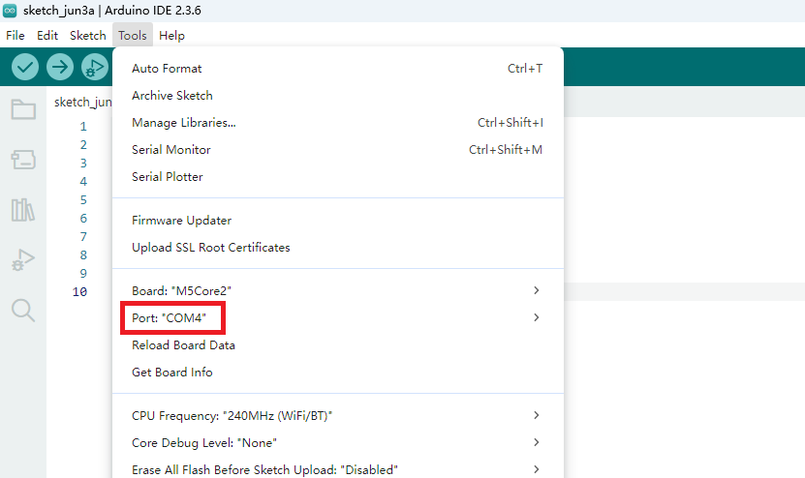Open the Sketch menu

[x=88, y=36]
